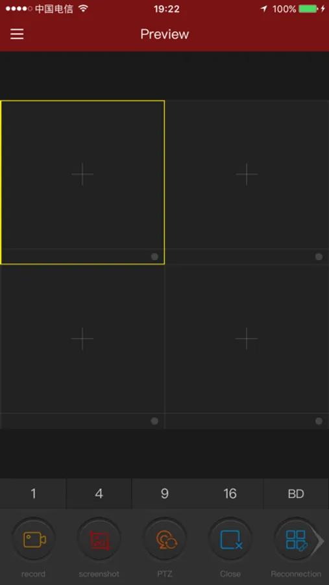
Task: Switch to single-view layout 1
Action: pyautogui.click(x=33, y=493)
